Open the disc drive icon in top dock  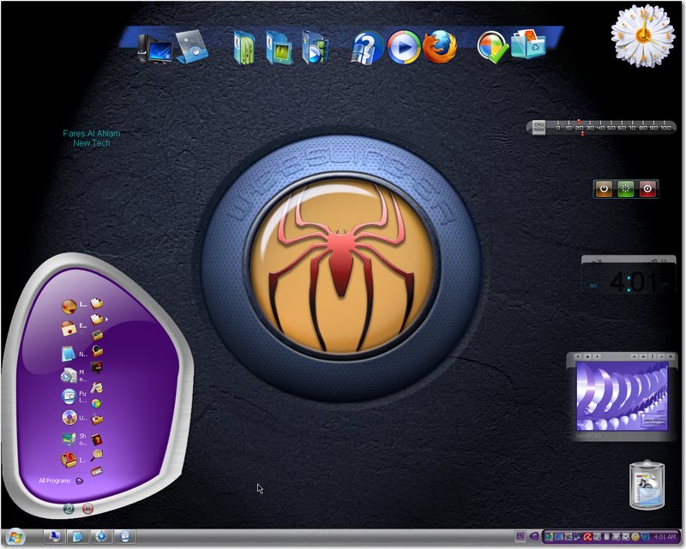[191, 47]
